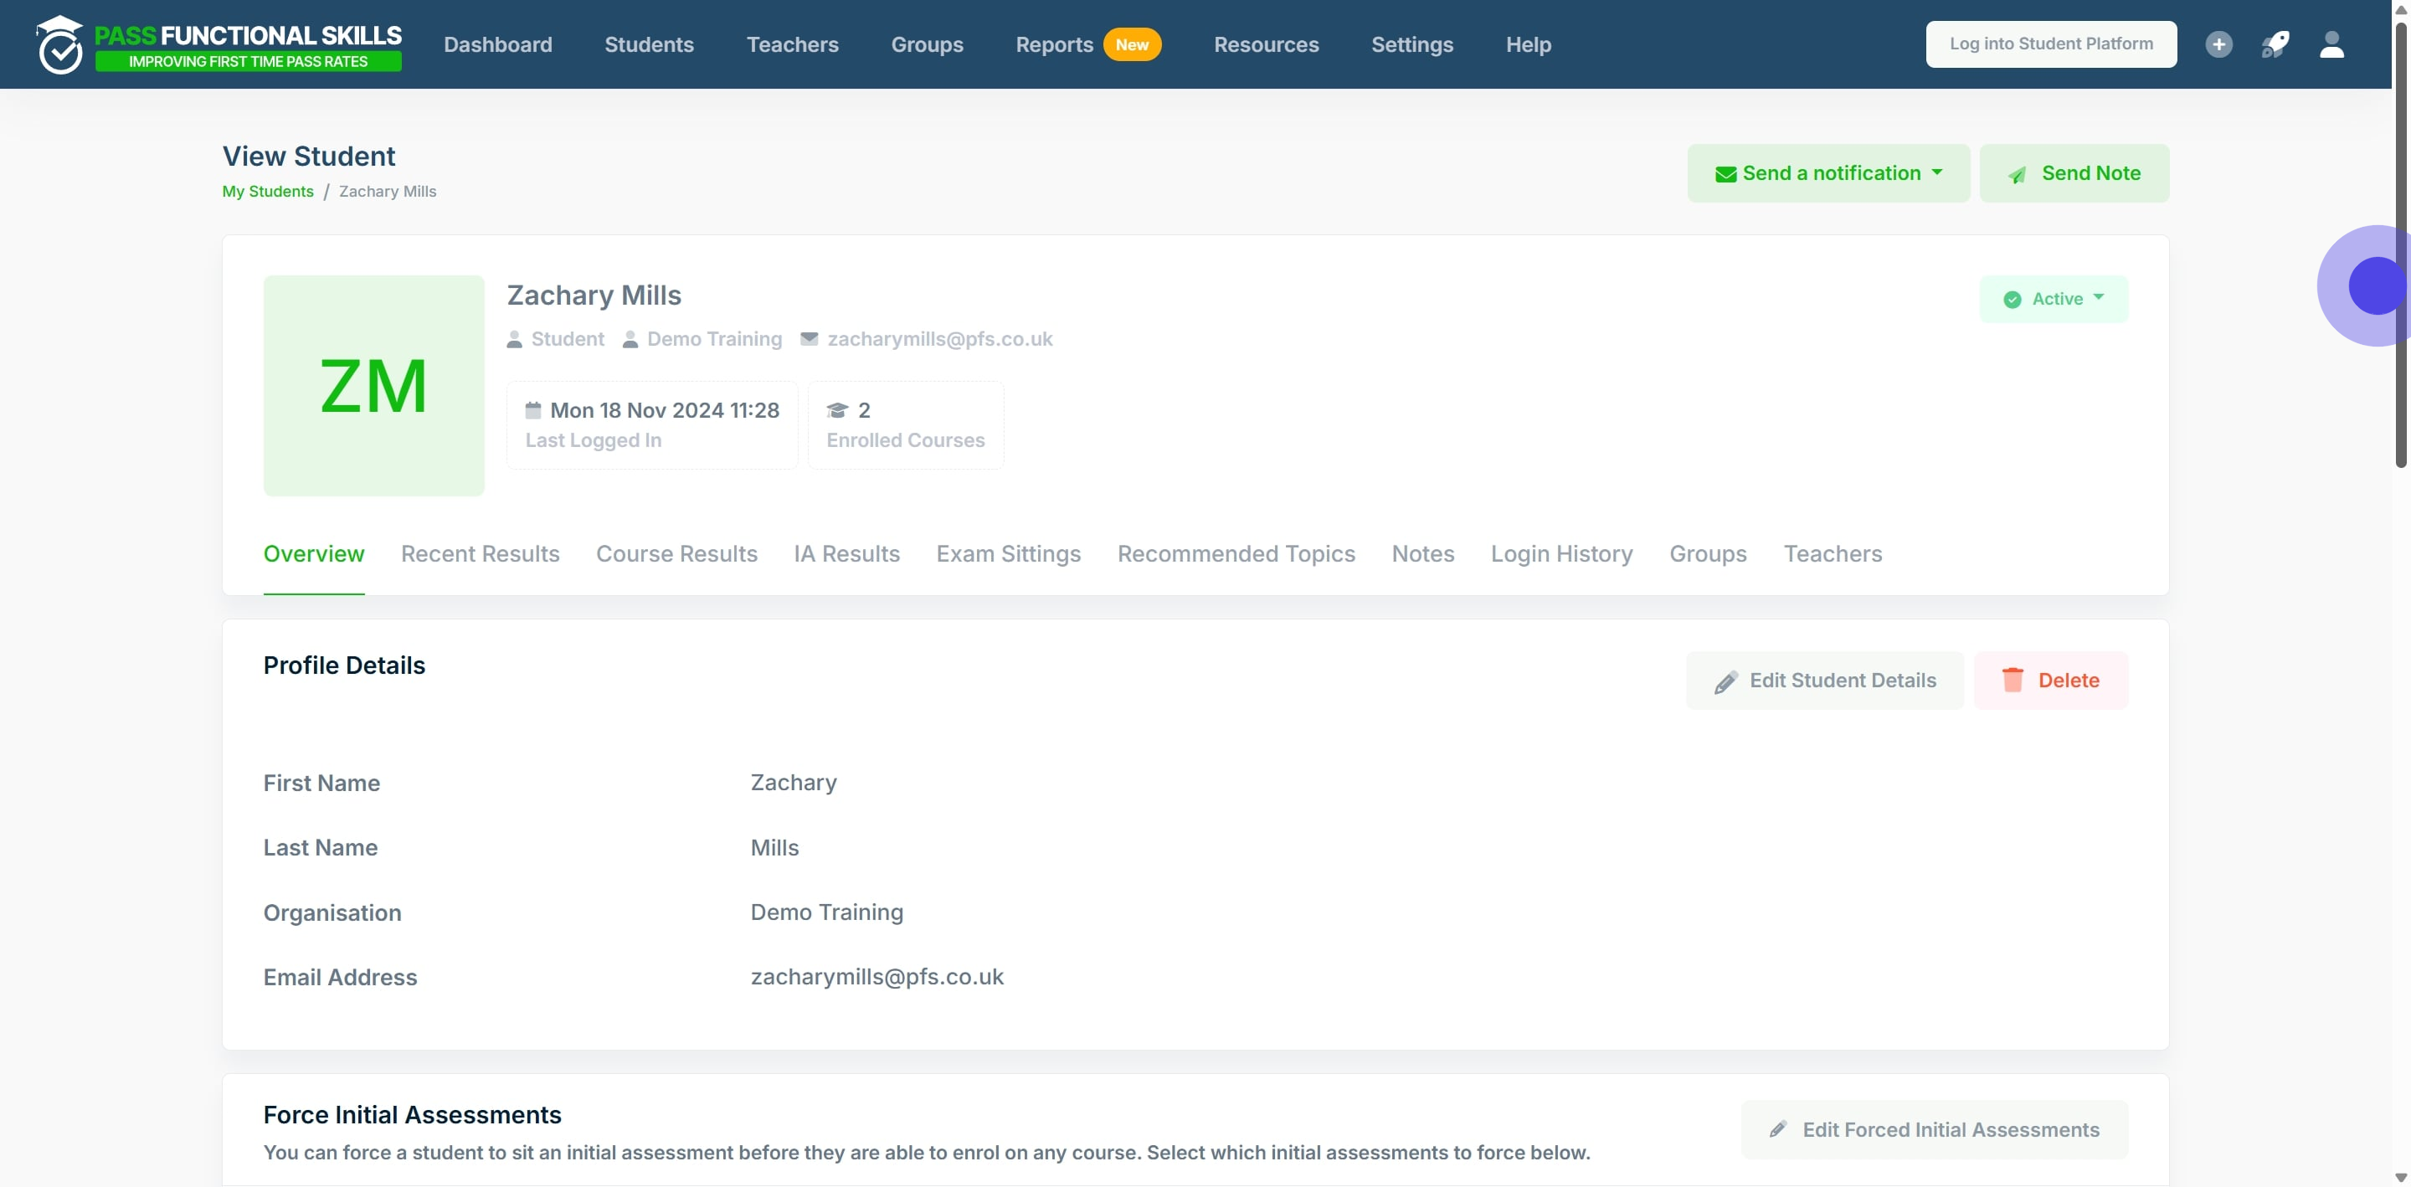The height and width of the screenshot is (1187, 2411).
Task: Click the envelope icon beside student email
Action: [809, 339]
